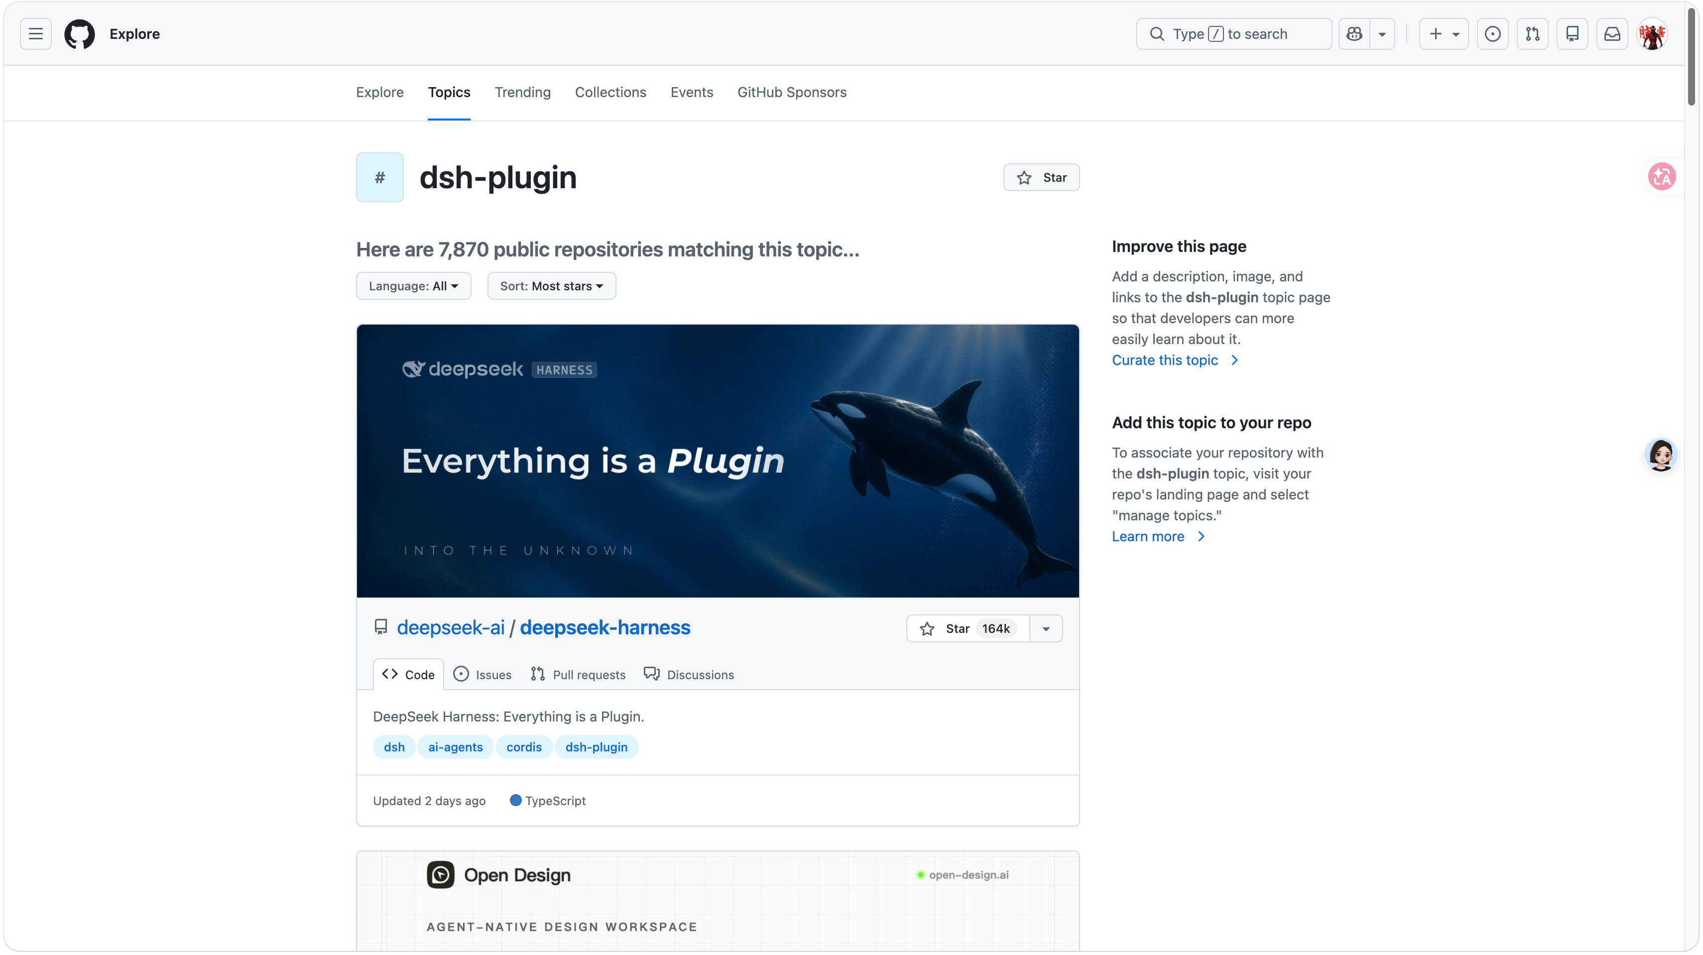Click the page vertical scrollbar
The image size is (1703, 955).
(1691, 56)
